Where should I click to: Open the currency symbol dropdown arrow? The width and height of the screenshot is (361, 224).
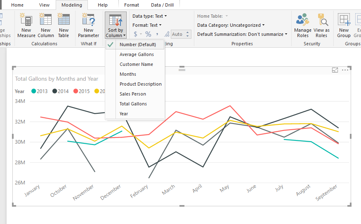[x=141, y=34]
